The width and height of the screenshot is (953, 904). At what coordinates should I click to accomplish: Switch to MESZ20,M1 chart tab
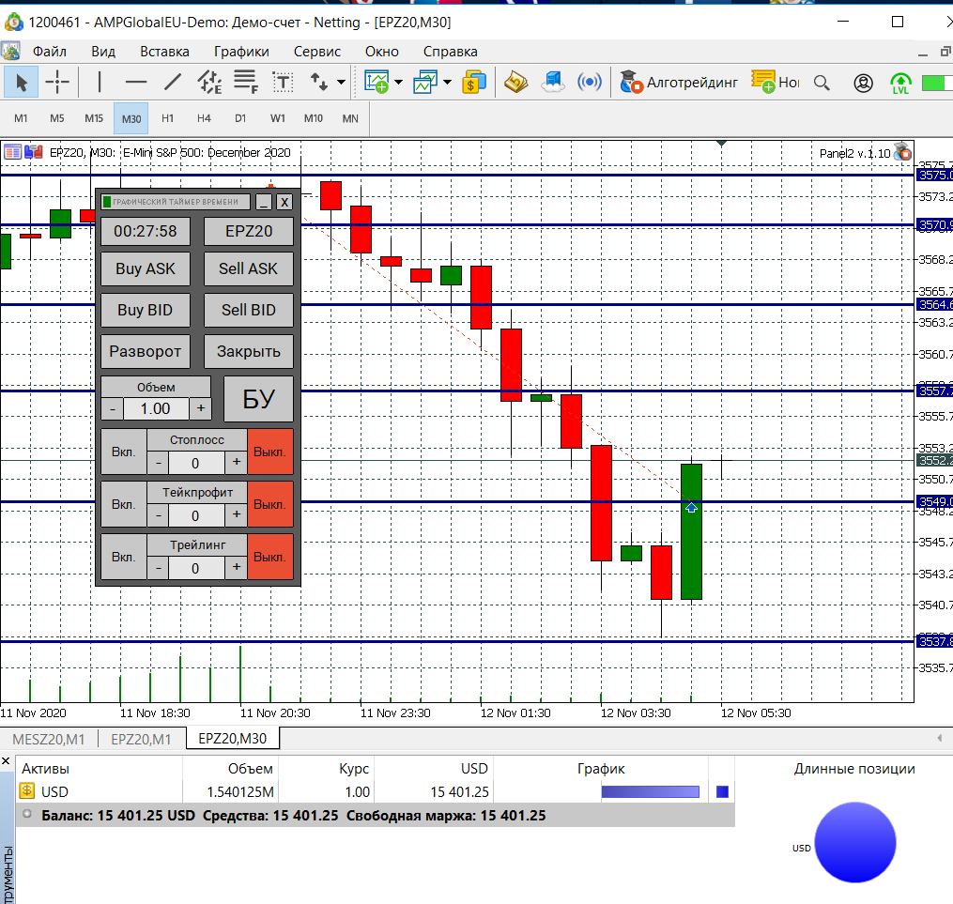49,739
